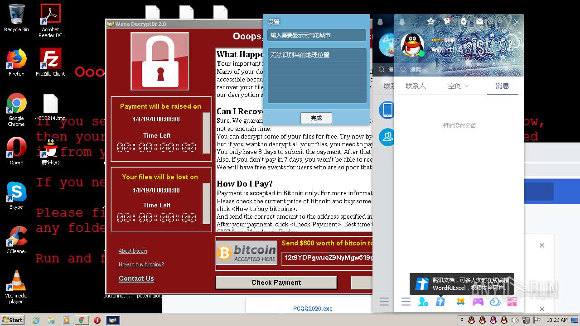
Task: Open QQ mailbox envelope icon
Action: click(480, 21)
